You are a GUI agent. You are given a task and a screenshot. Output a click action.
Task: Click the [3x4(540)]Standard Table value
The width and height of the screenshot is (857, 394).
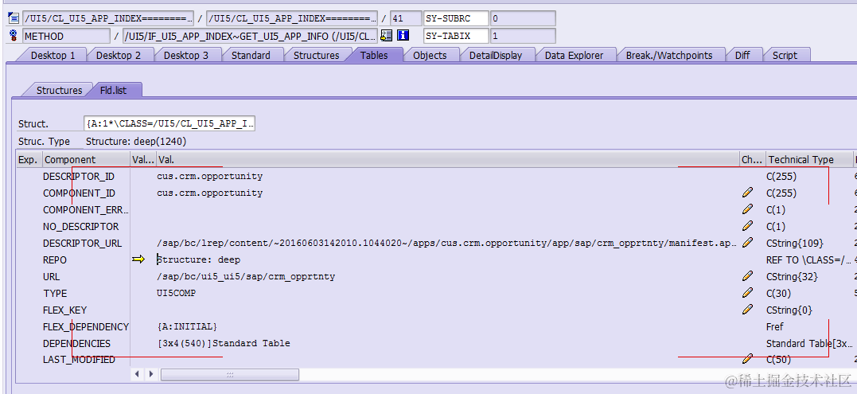[224, 343]
